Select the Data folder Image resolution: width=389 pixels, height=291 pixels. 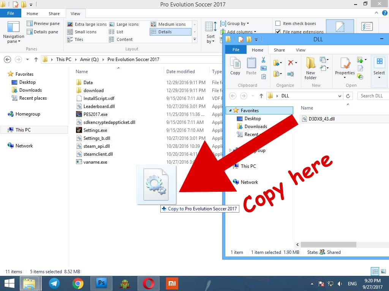coord(88,82)
